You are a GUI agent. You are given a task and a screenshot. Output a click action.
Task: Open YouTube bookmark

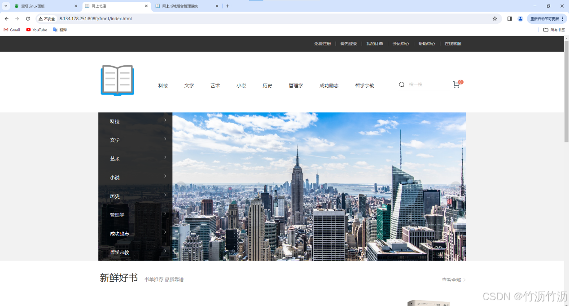(x=37, y=30)
